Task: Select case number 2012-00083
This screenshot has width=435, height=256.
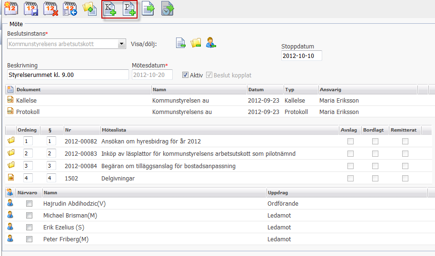Action: (81, 153)
